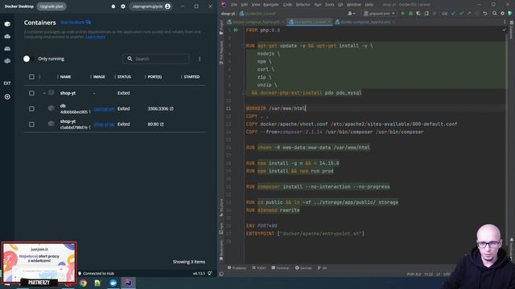Open Containers view in Docker sidebar

[x=7, y=24]
